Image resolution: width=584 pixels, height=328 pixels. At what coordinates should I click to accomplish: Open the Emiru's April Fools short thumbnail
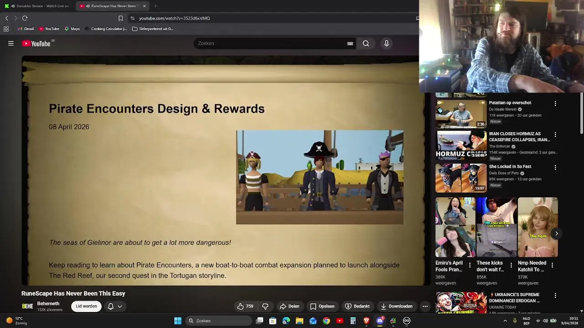point(455,228)
